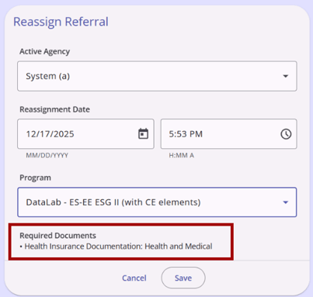Click the Reassignment Date label
This screenshot has height=297, width=313.
[55, 109]
